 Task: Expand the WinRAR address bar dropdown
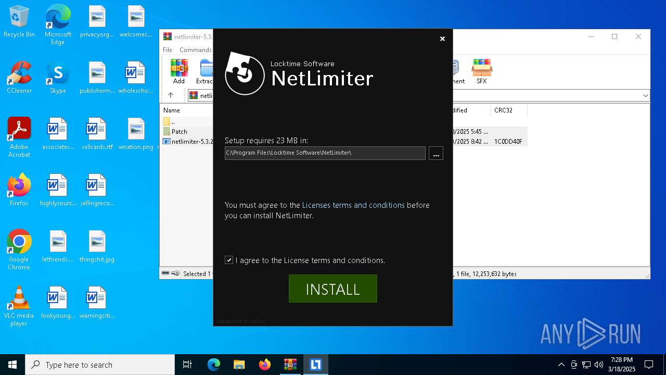point(645,95)
